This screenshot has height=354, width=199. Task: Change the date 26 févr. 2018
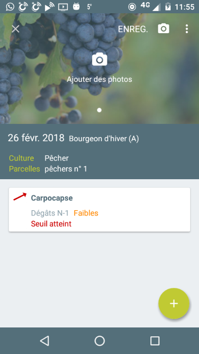pos(36,138)
